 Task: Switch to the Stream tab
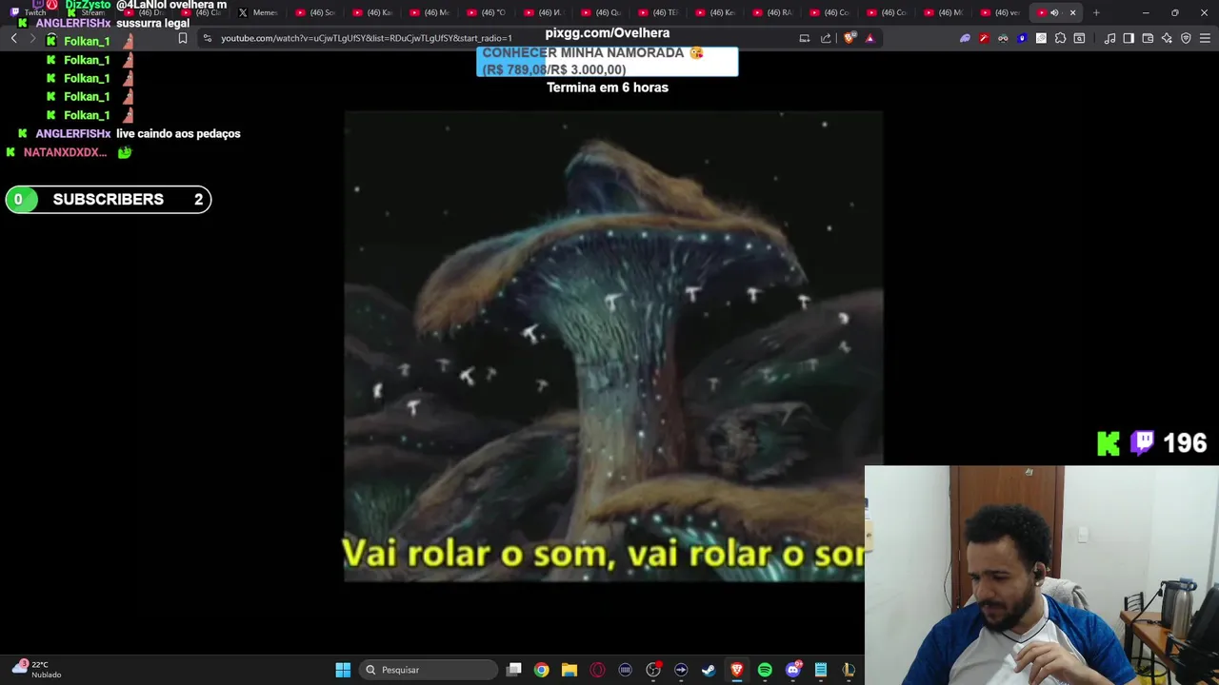pos(86,12)
